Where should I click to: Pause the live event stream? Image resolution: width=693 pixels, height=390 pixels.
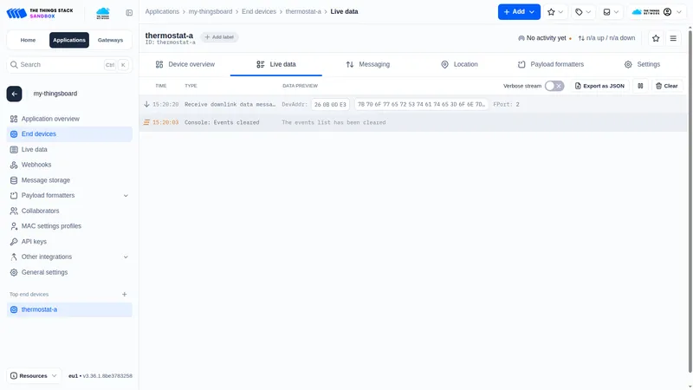pos(640,86)
